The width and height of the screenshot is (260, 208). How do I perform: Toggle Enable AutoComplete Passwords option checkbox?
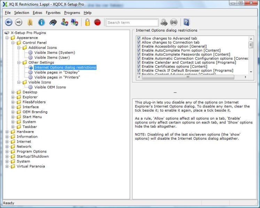coord(139,54)
